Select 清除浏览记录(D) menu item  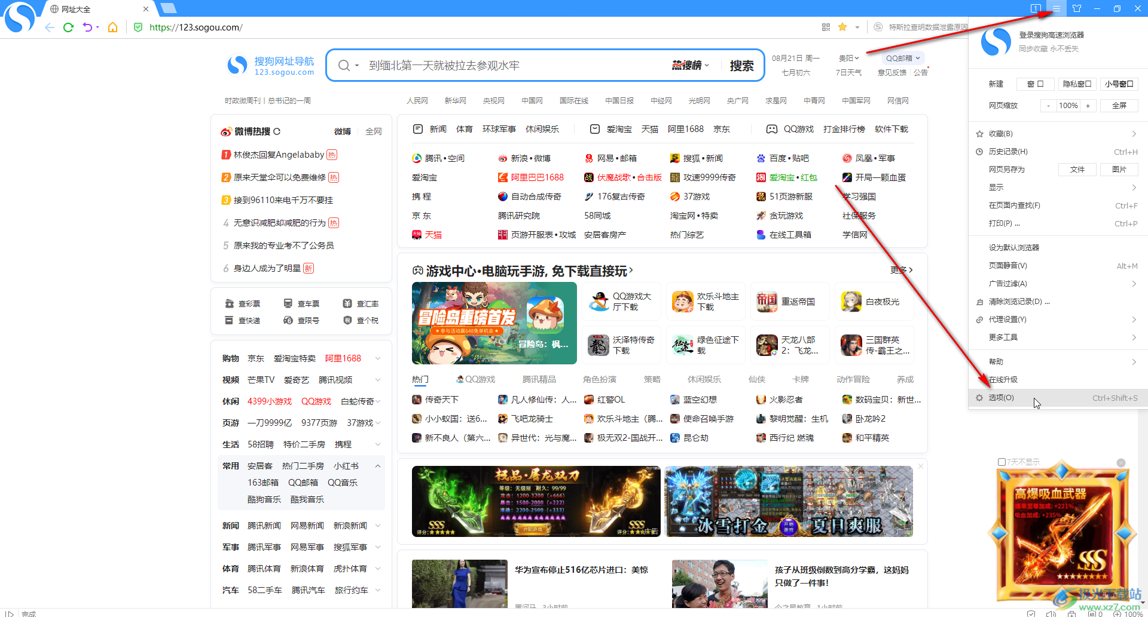click(1058, 302)
